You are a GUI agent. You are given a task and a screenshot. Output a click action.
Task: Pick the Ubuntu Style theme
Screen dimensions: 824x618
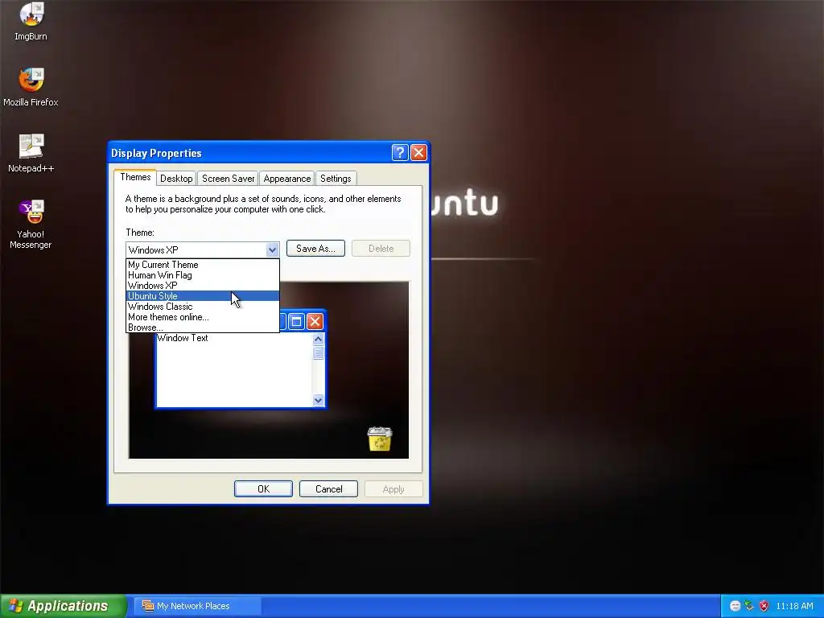(202, 296)
